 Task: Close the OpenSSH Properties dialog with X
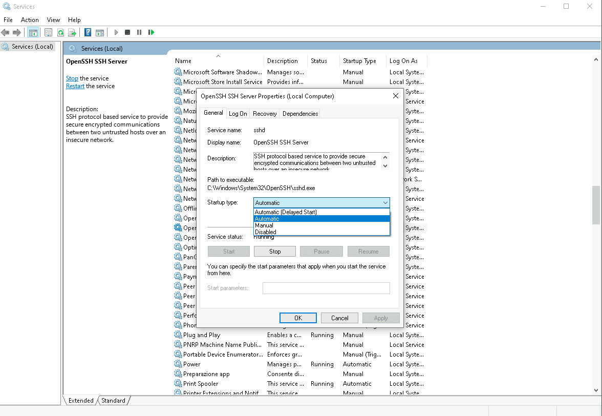click(396, 96)
